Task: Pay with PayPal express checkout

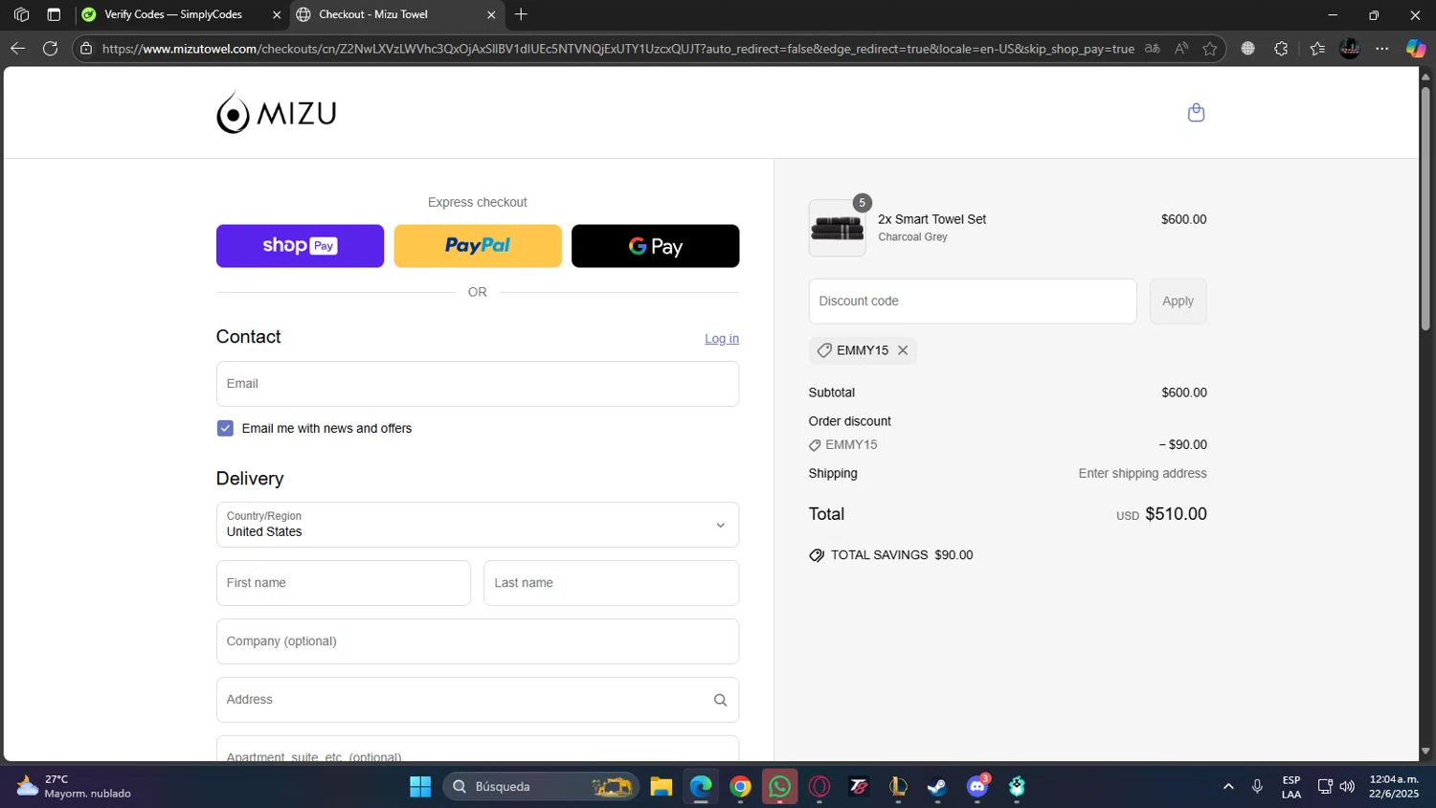Action: tap(478, 246)
